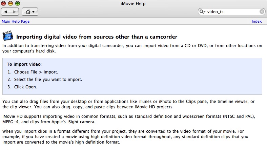Click the To import video box heading
Screen dimensions: 267x150
(x=24, y=64)
